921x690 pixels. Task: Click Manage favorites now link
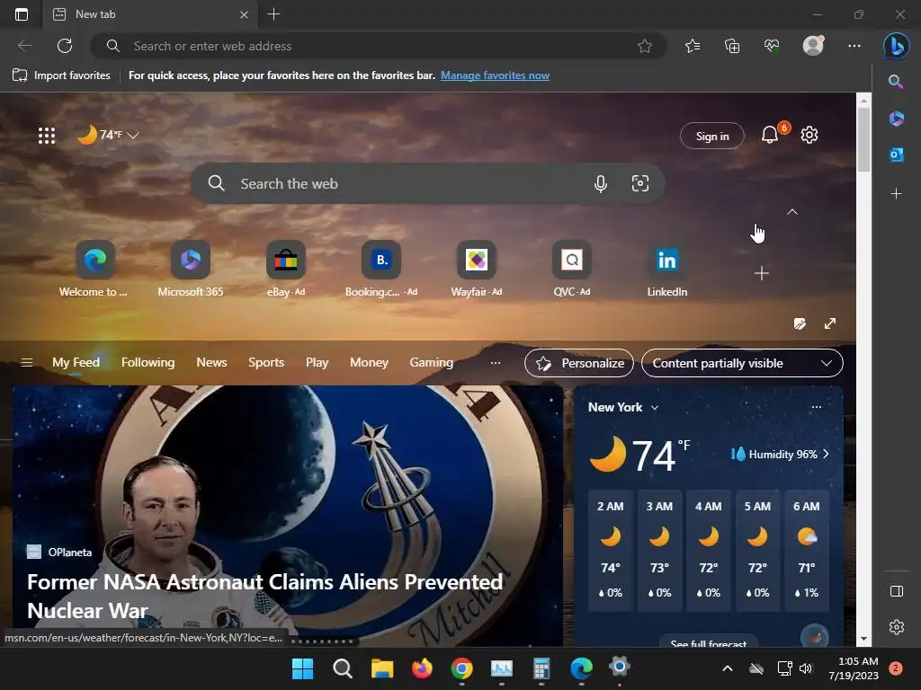(x=496, y=75)
